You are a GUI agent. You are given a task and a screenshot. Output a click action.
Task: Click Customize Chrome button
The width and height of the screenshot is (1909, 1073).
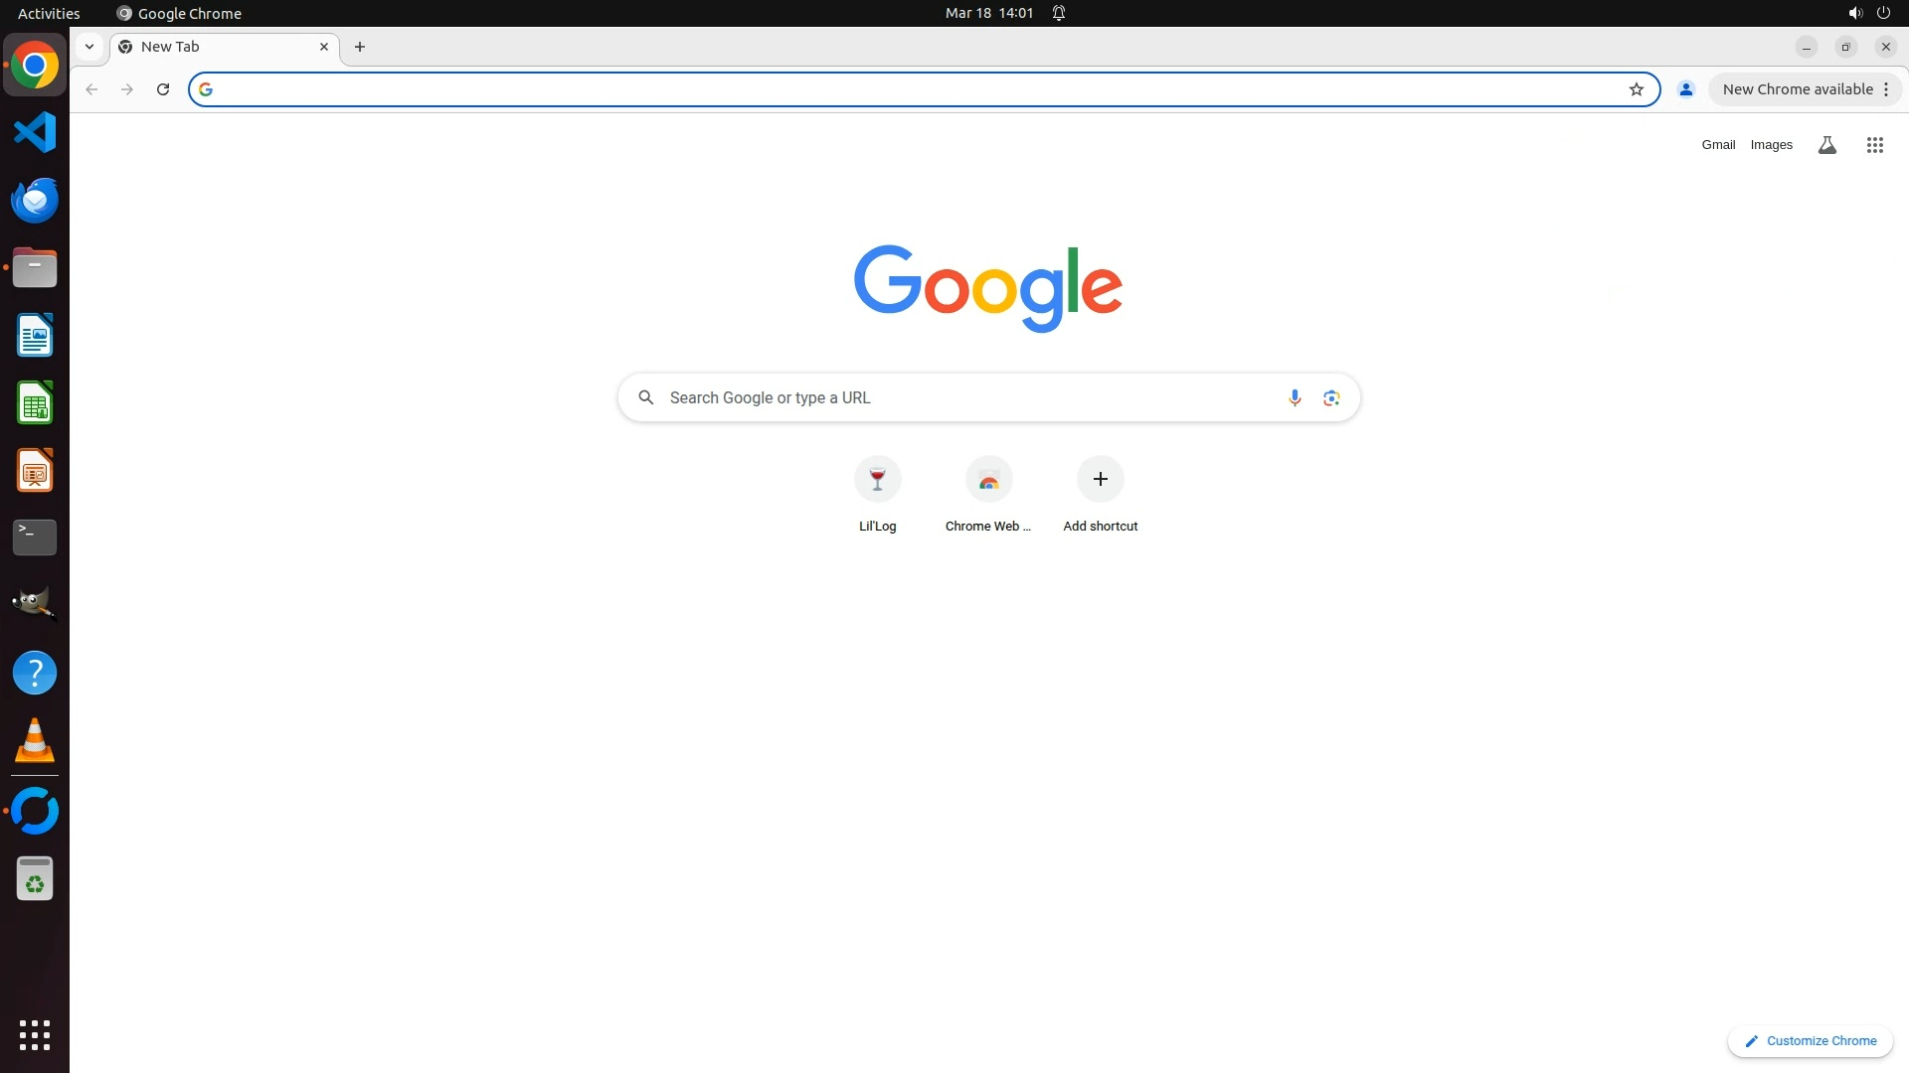tap(1810, 1040)
